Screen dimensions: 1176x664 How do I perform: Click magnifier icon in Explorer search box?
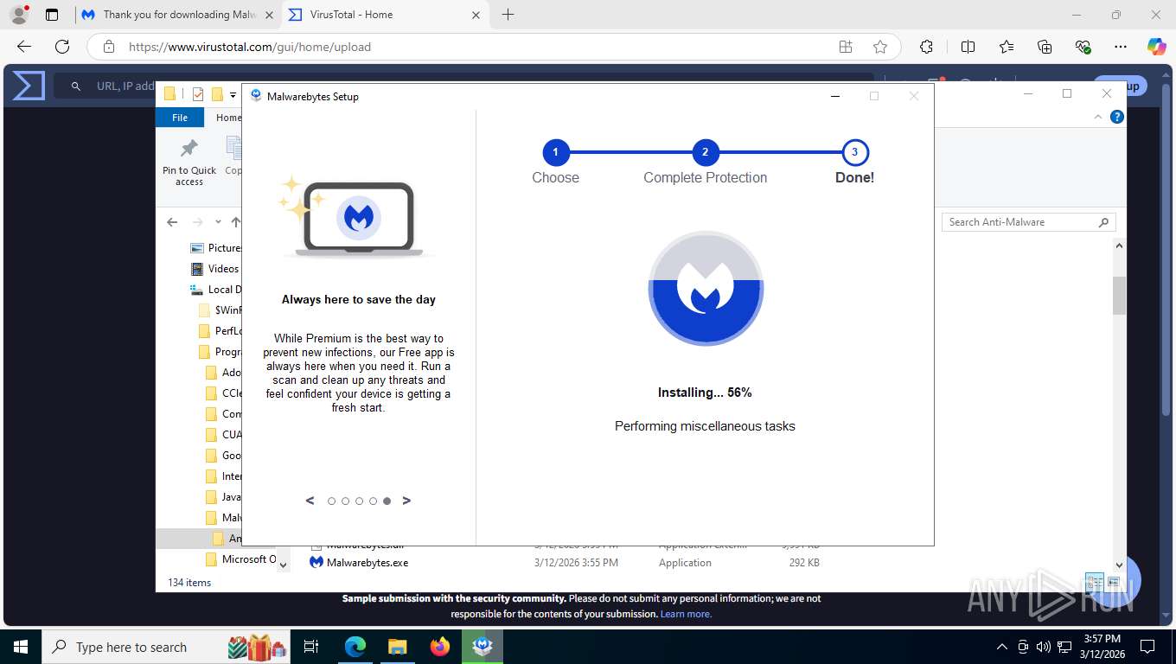point(1103,222)
